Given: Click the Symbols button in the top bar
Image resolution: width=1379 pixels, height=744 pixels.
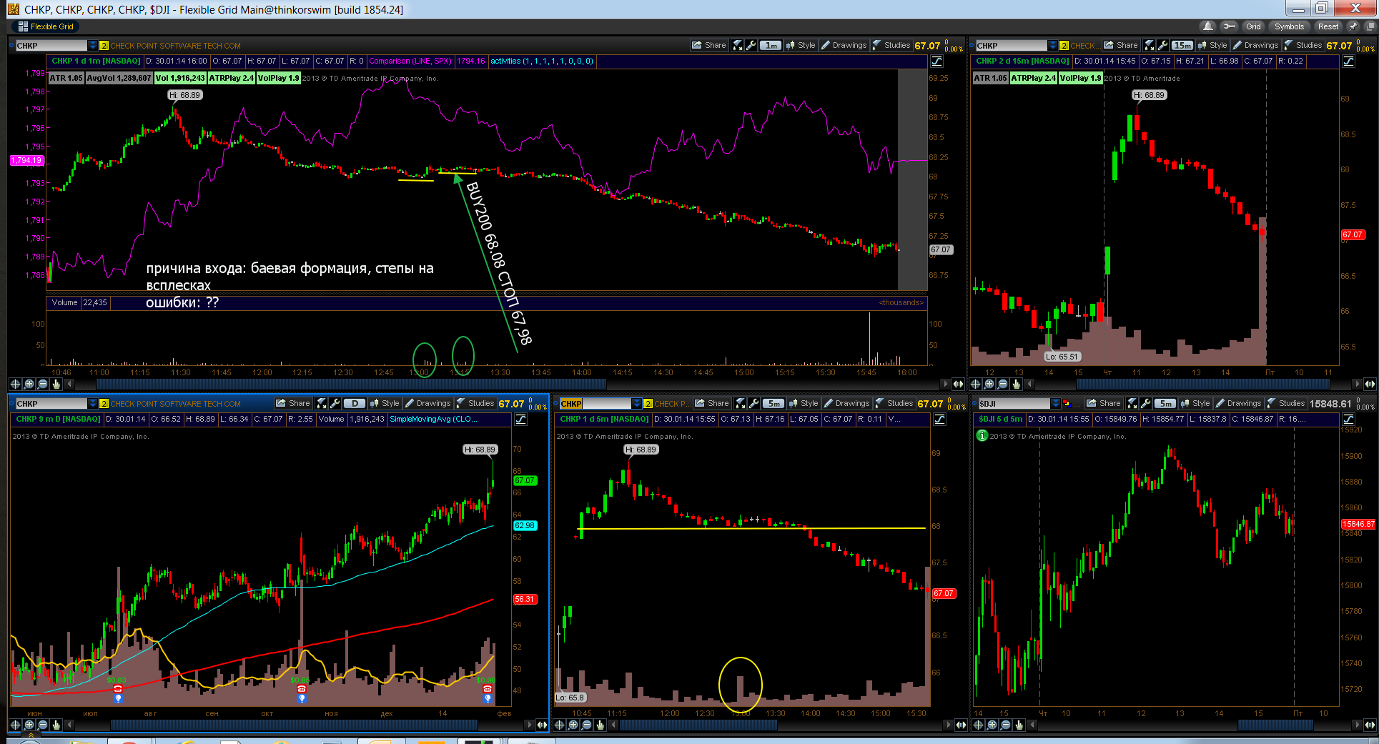Looking at the screenshot, I should 1289,26.
